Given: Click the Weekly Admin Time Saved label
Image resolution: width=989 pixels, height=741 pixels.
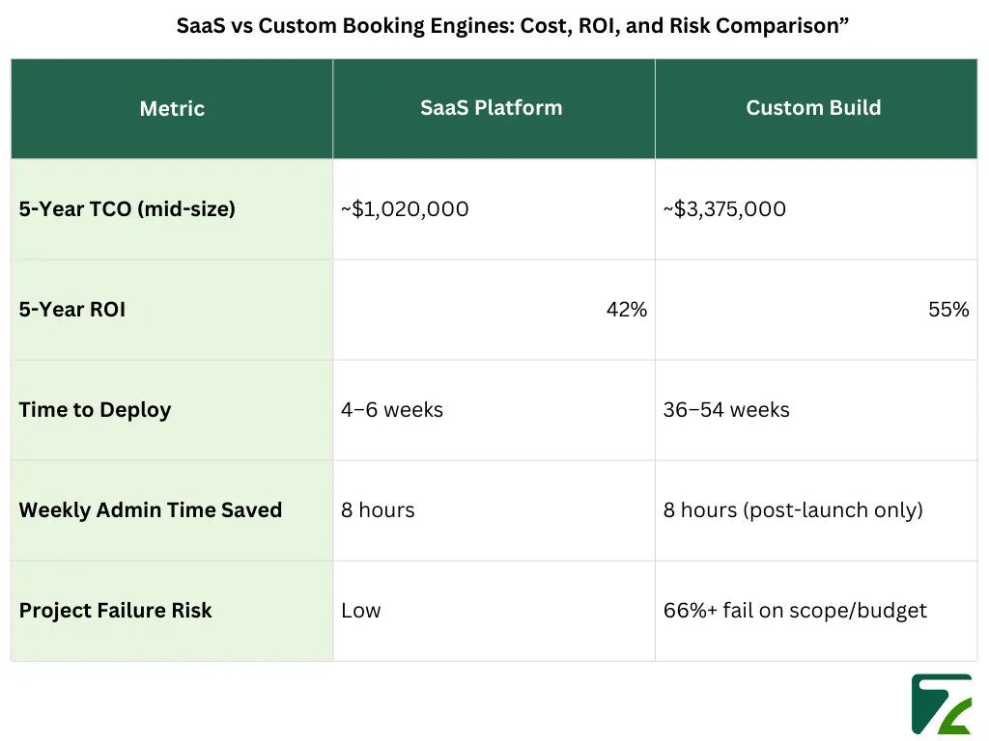Looking at the screenshot, I should point(151,510).
